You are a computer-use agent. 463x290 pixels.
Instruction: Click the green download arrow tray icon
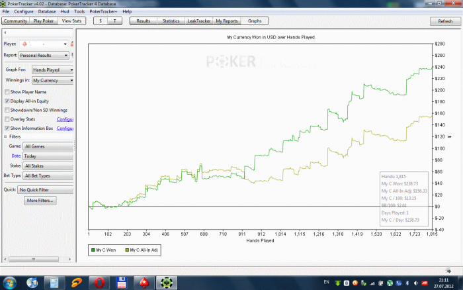[x=337, y=283]
